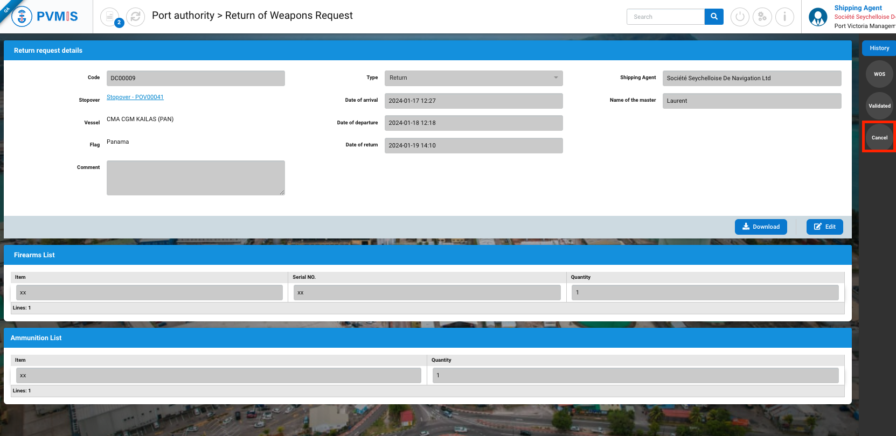
Task: Open the History tab
Action: pyautogui.click(x=879, y=48)
